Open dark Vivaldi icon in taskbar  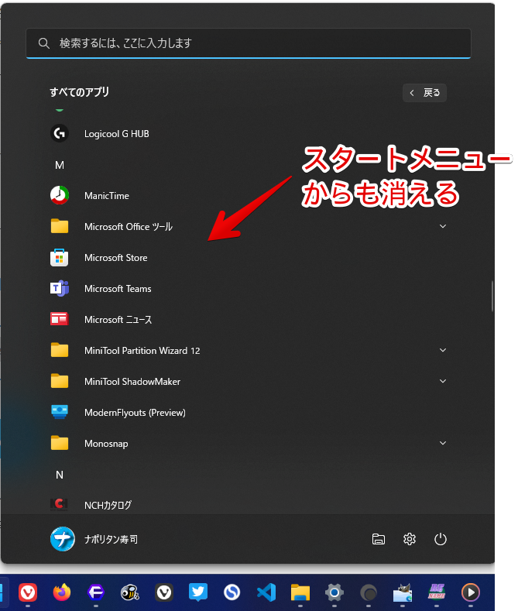[164, 592]
